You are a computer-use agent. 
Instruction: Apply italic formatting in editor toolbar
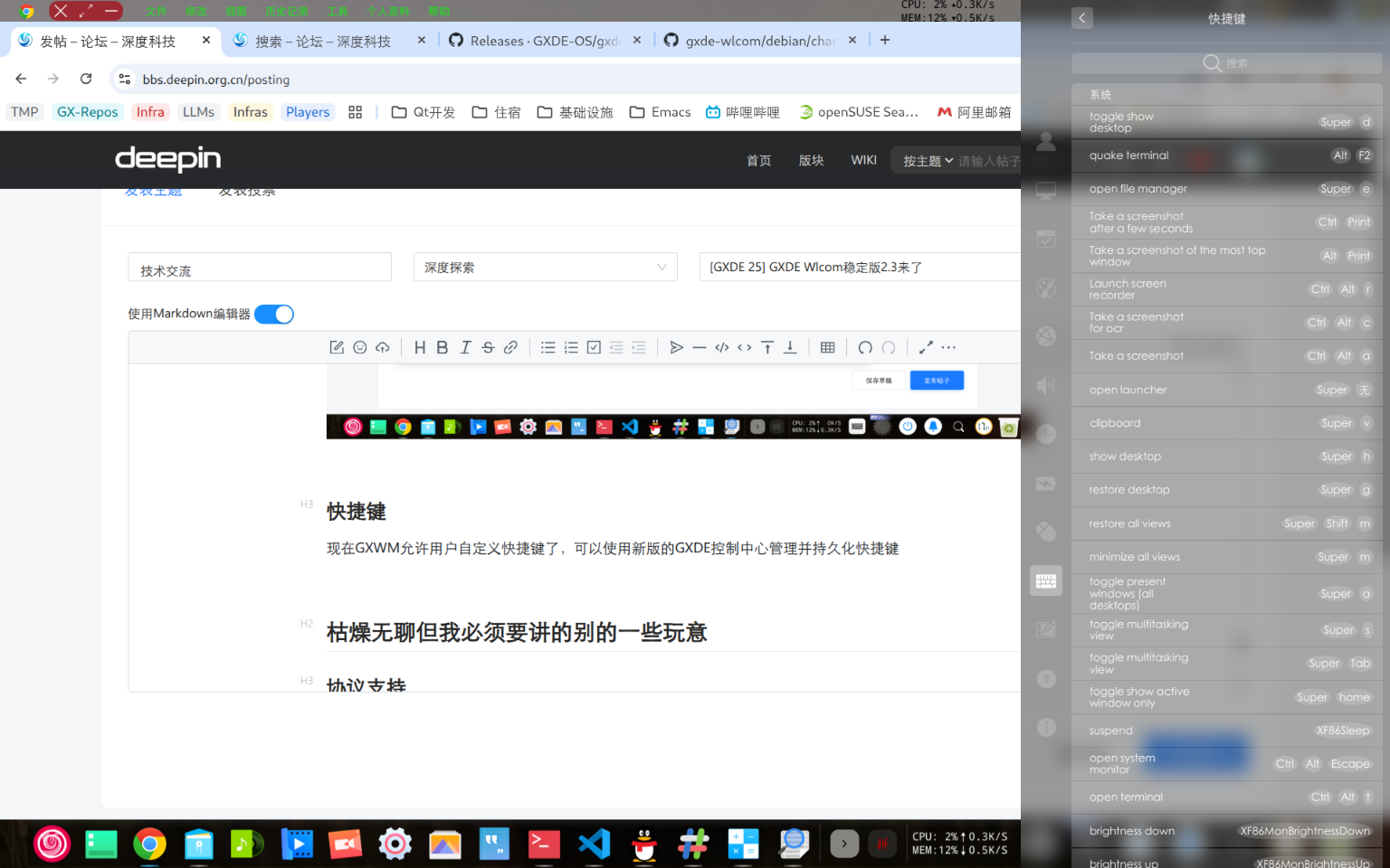[x=465, y=347]
